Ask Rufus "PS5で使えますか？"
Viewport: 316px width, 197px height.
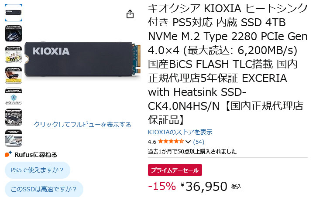37,170
